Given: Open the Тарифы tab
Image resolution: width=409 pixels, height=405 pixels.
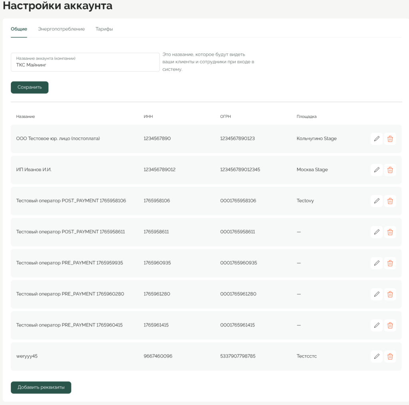Looking at the screenshot, I should tap(104, 29).
